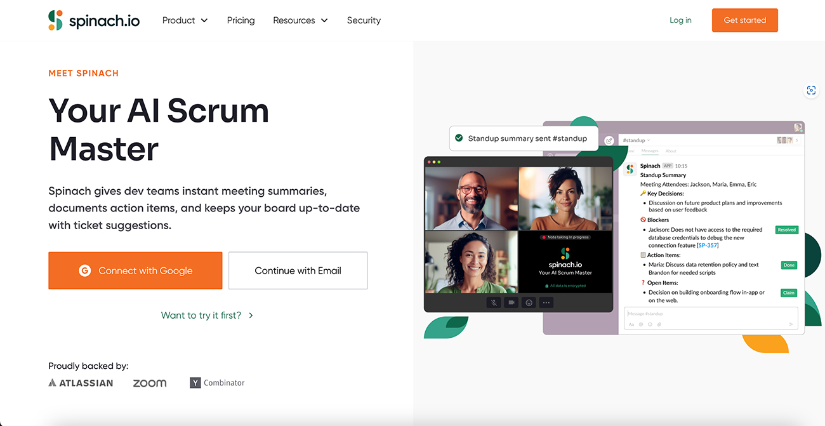Click the screenshot capture icon at right edge
This screenshot has width=825, height=426.
tap(811, 91)
